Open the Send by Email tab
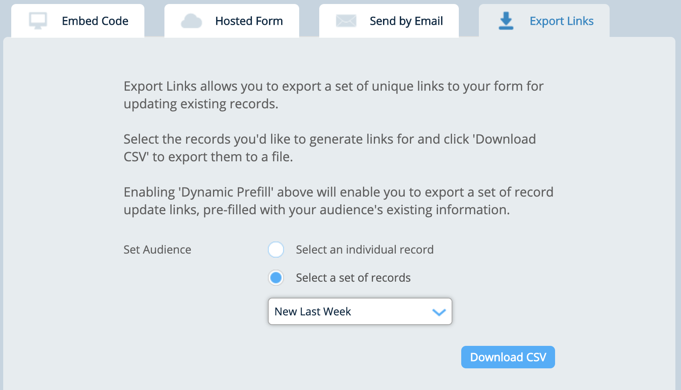 [x=406, y=21]
